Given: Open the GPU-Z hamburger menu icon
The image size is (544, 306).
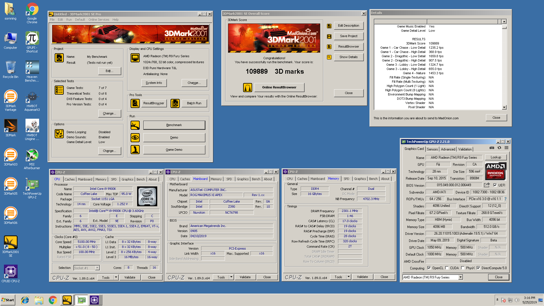Looking at the screenshot, I should [x=507, y=148].
